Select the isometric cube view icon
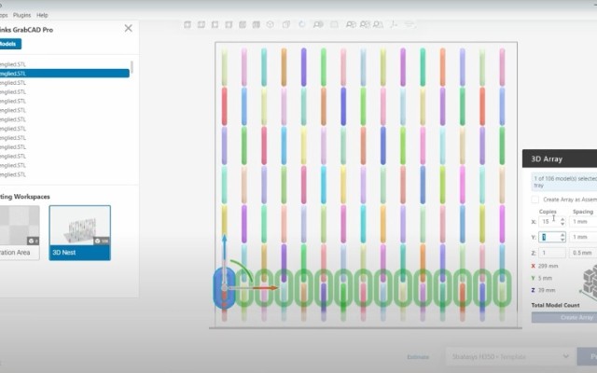 270,25
